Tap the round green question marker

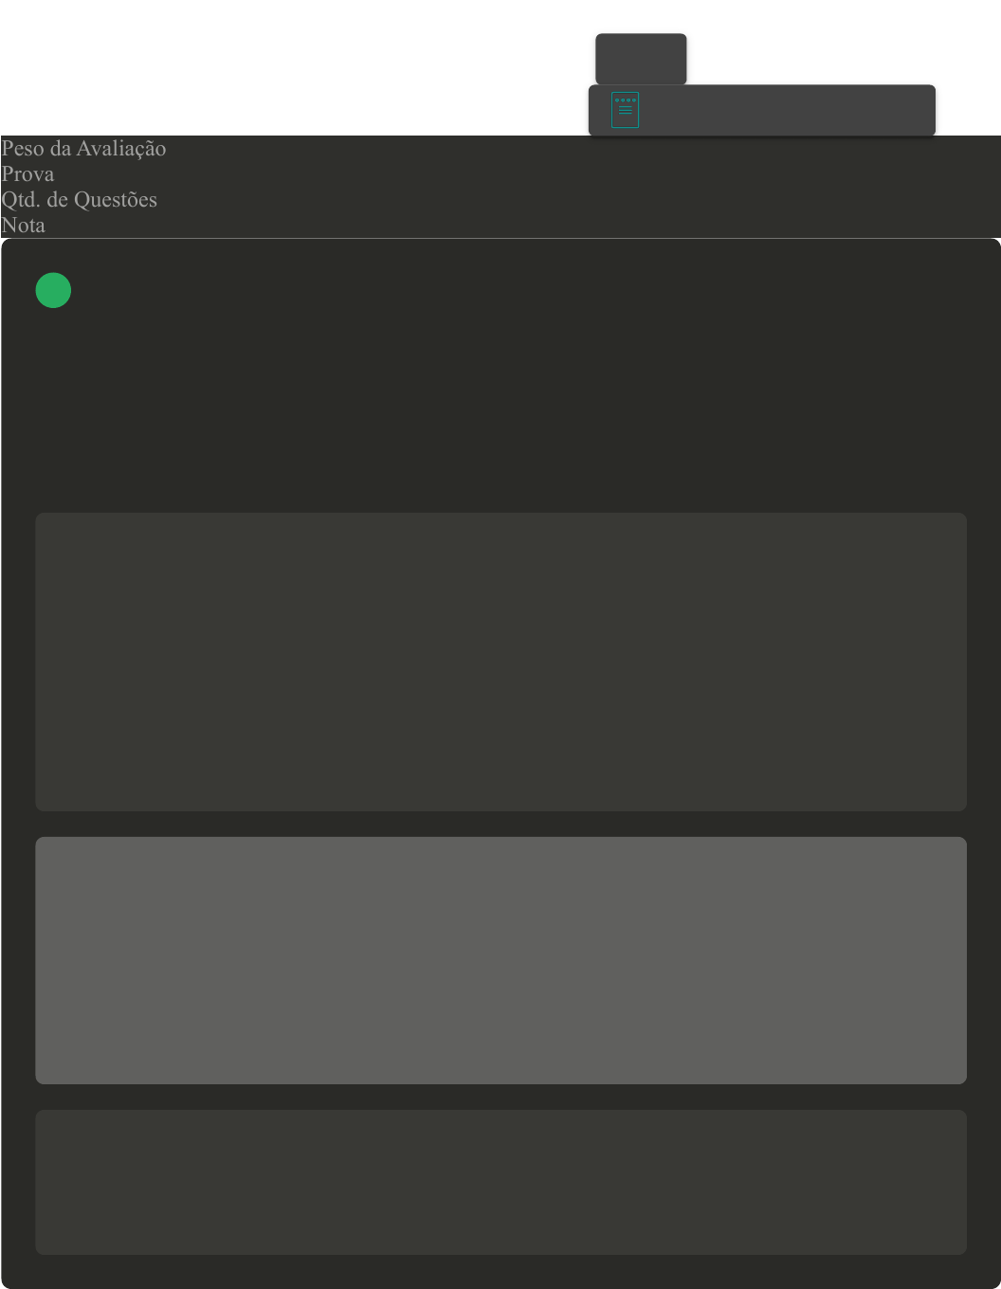coord(53,290)
